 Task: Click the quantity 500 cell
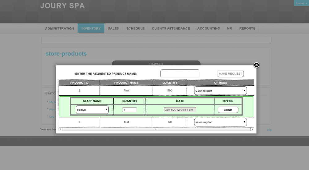tap(170, 90)
